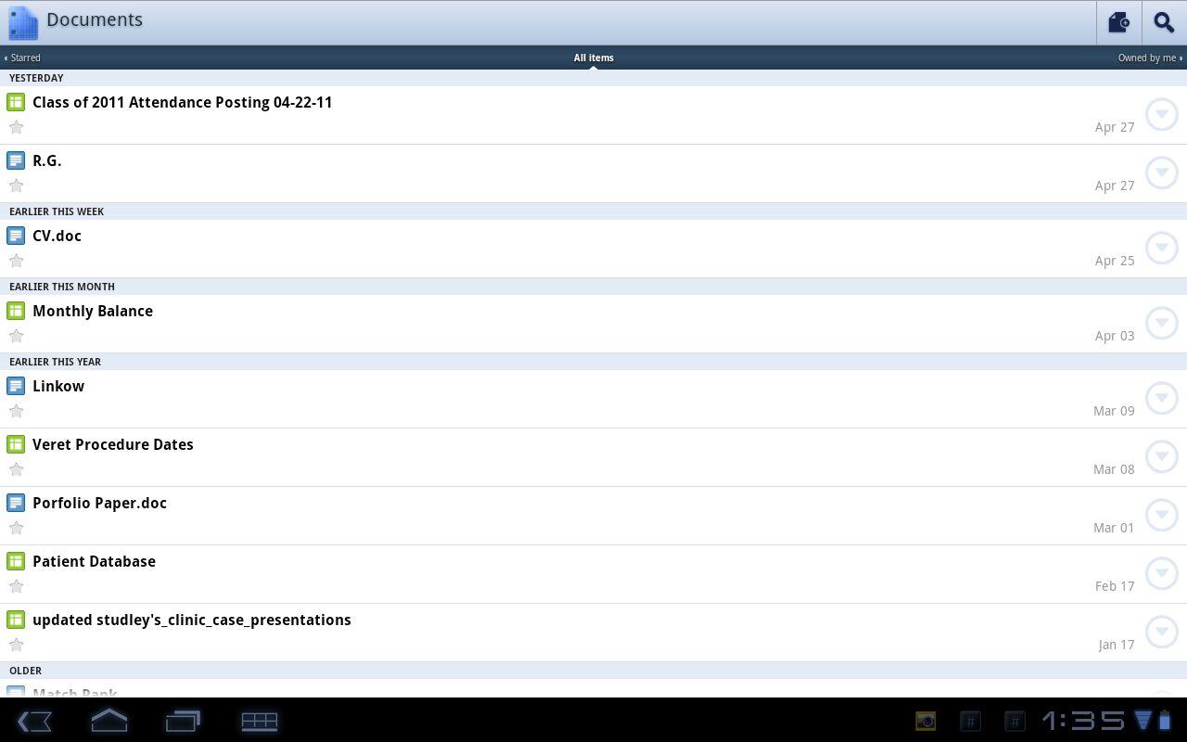Tap the Android home icon

pos(109,721)
